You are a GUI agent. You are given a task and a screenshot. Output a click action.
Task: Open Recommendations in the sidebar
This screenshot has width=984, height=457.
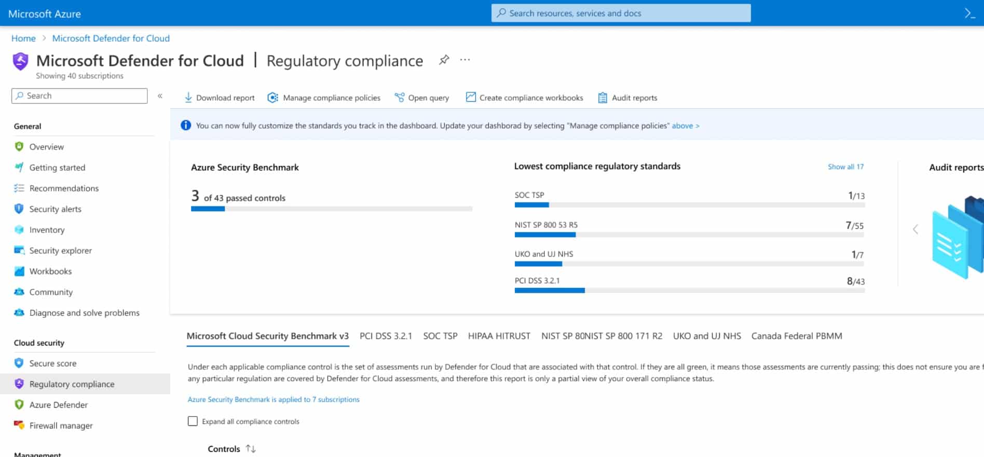pos(64,188)
